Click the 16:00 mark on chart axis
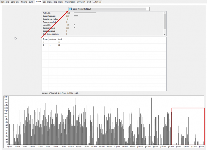 [86, 146]
